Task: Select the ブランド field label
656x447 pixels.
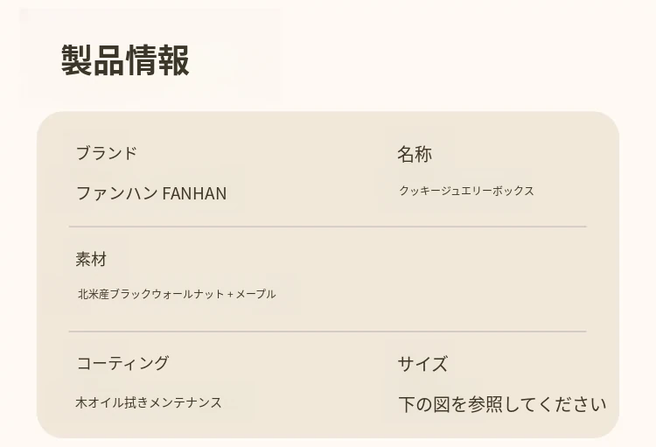Action: [106, 153]
